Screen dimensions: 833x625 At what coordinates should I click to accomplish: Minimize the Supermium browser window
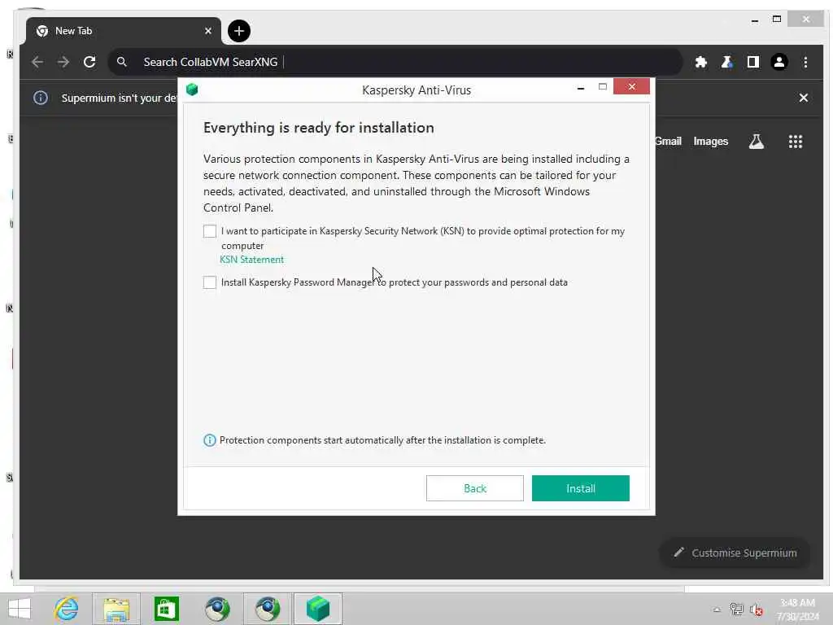754,20
